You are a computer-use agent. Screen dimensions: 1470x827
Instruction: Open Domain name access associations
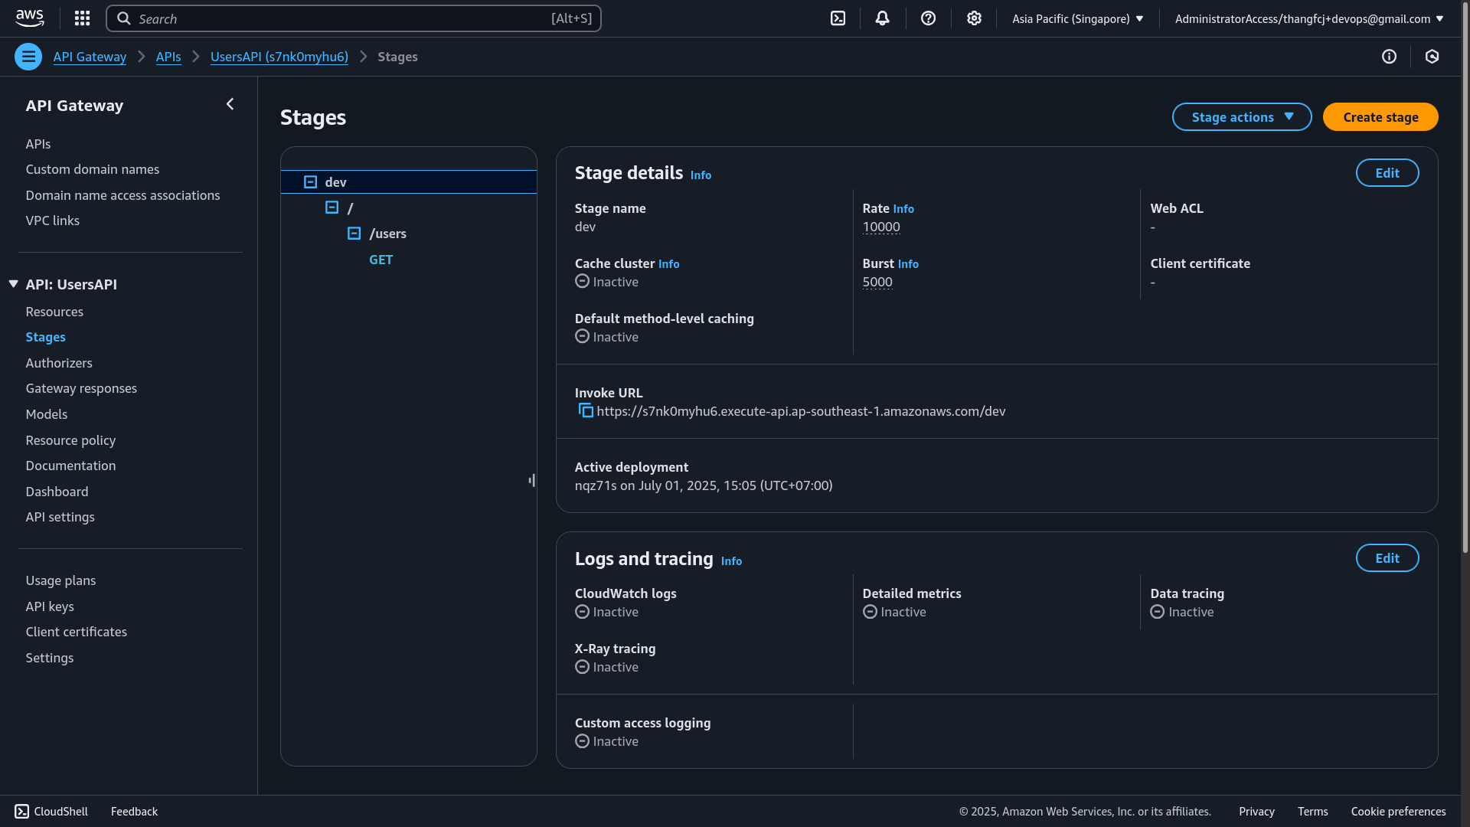pyautogui.click(x=122, y=195)
